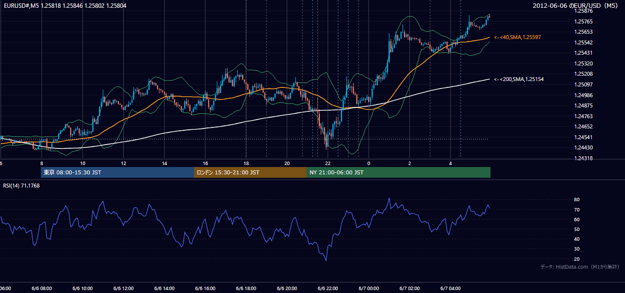Click hour tick 12 under price chart
Image resolution: width=625 pixels, height=293 pixels.
pyautogui.click(x=123, y=164)
